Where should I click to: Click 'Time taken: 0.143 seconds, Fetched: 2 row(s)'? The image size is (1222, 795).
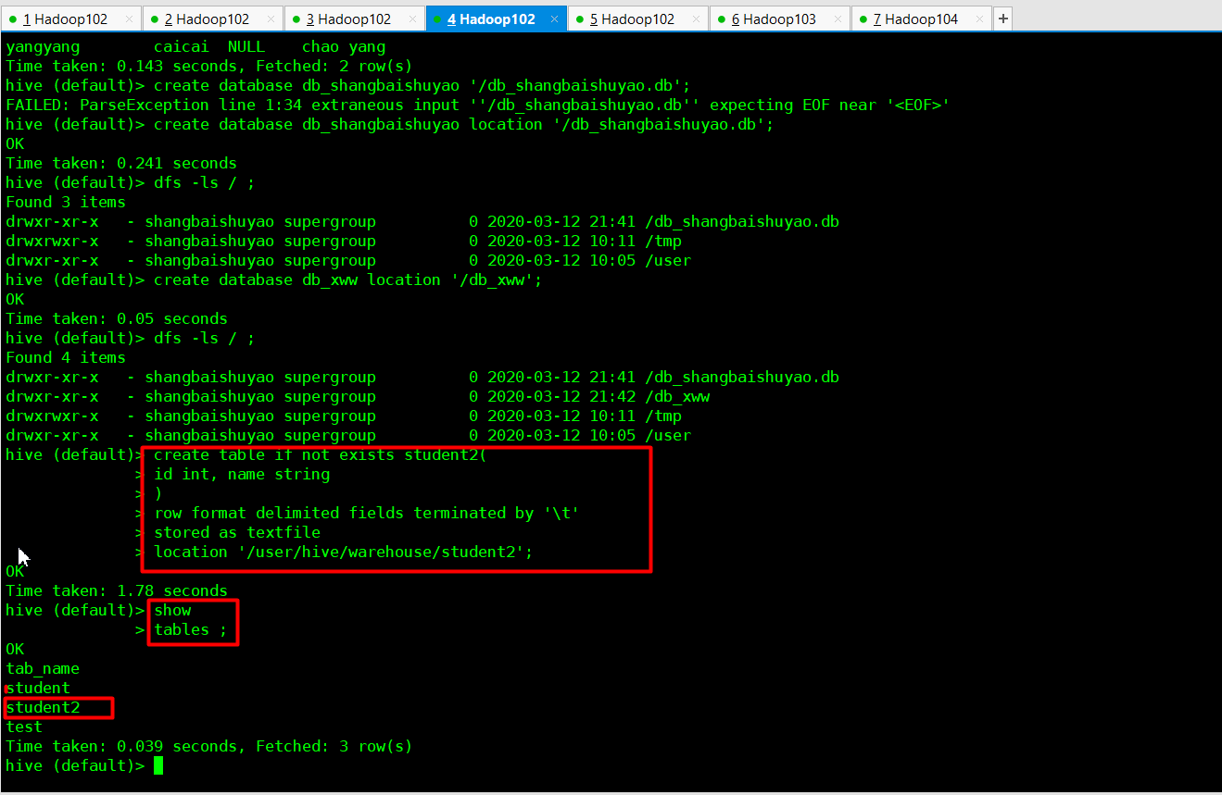[208, 66]
